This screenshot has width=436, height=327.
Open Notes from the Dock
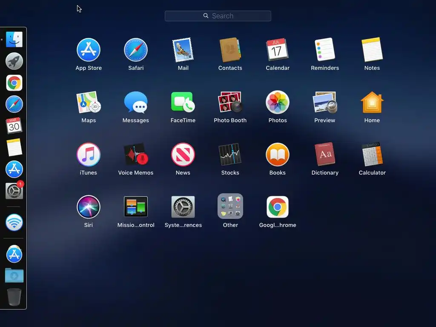click(x=14, y=147)
